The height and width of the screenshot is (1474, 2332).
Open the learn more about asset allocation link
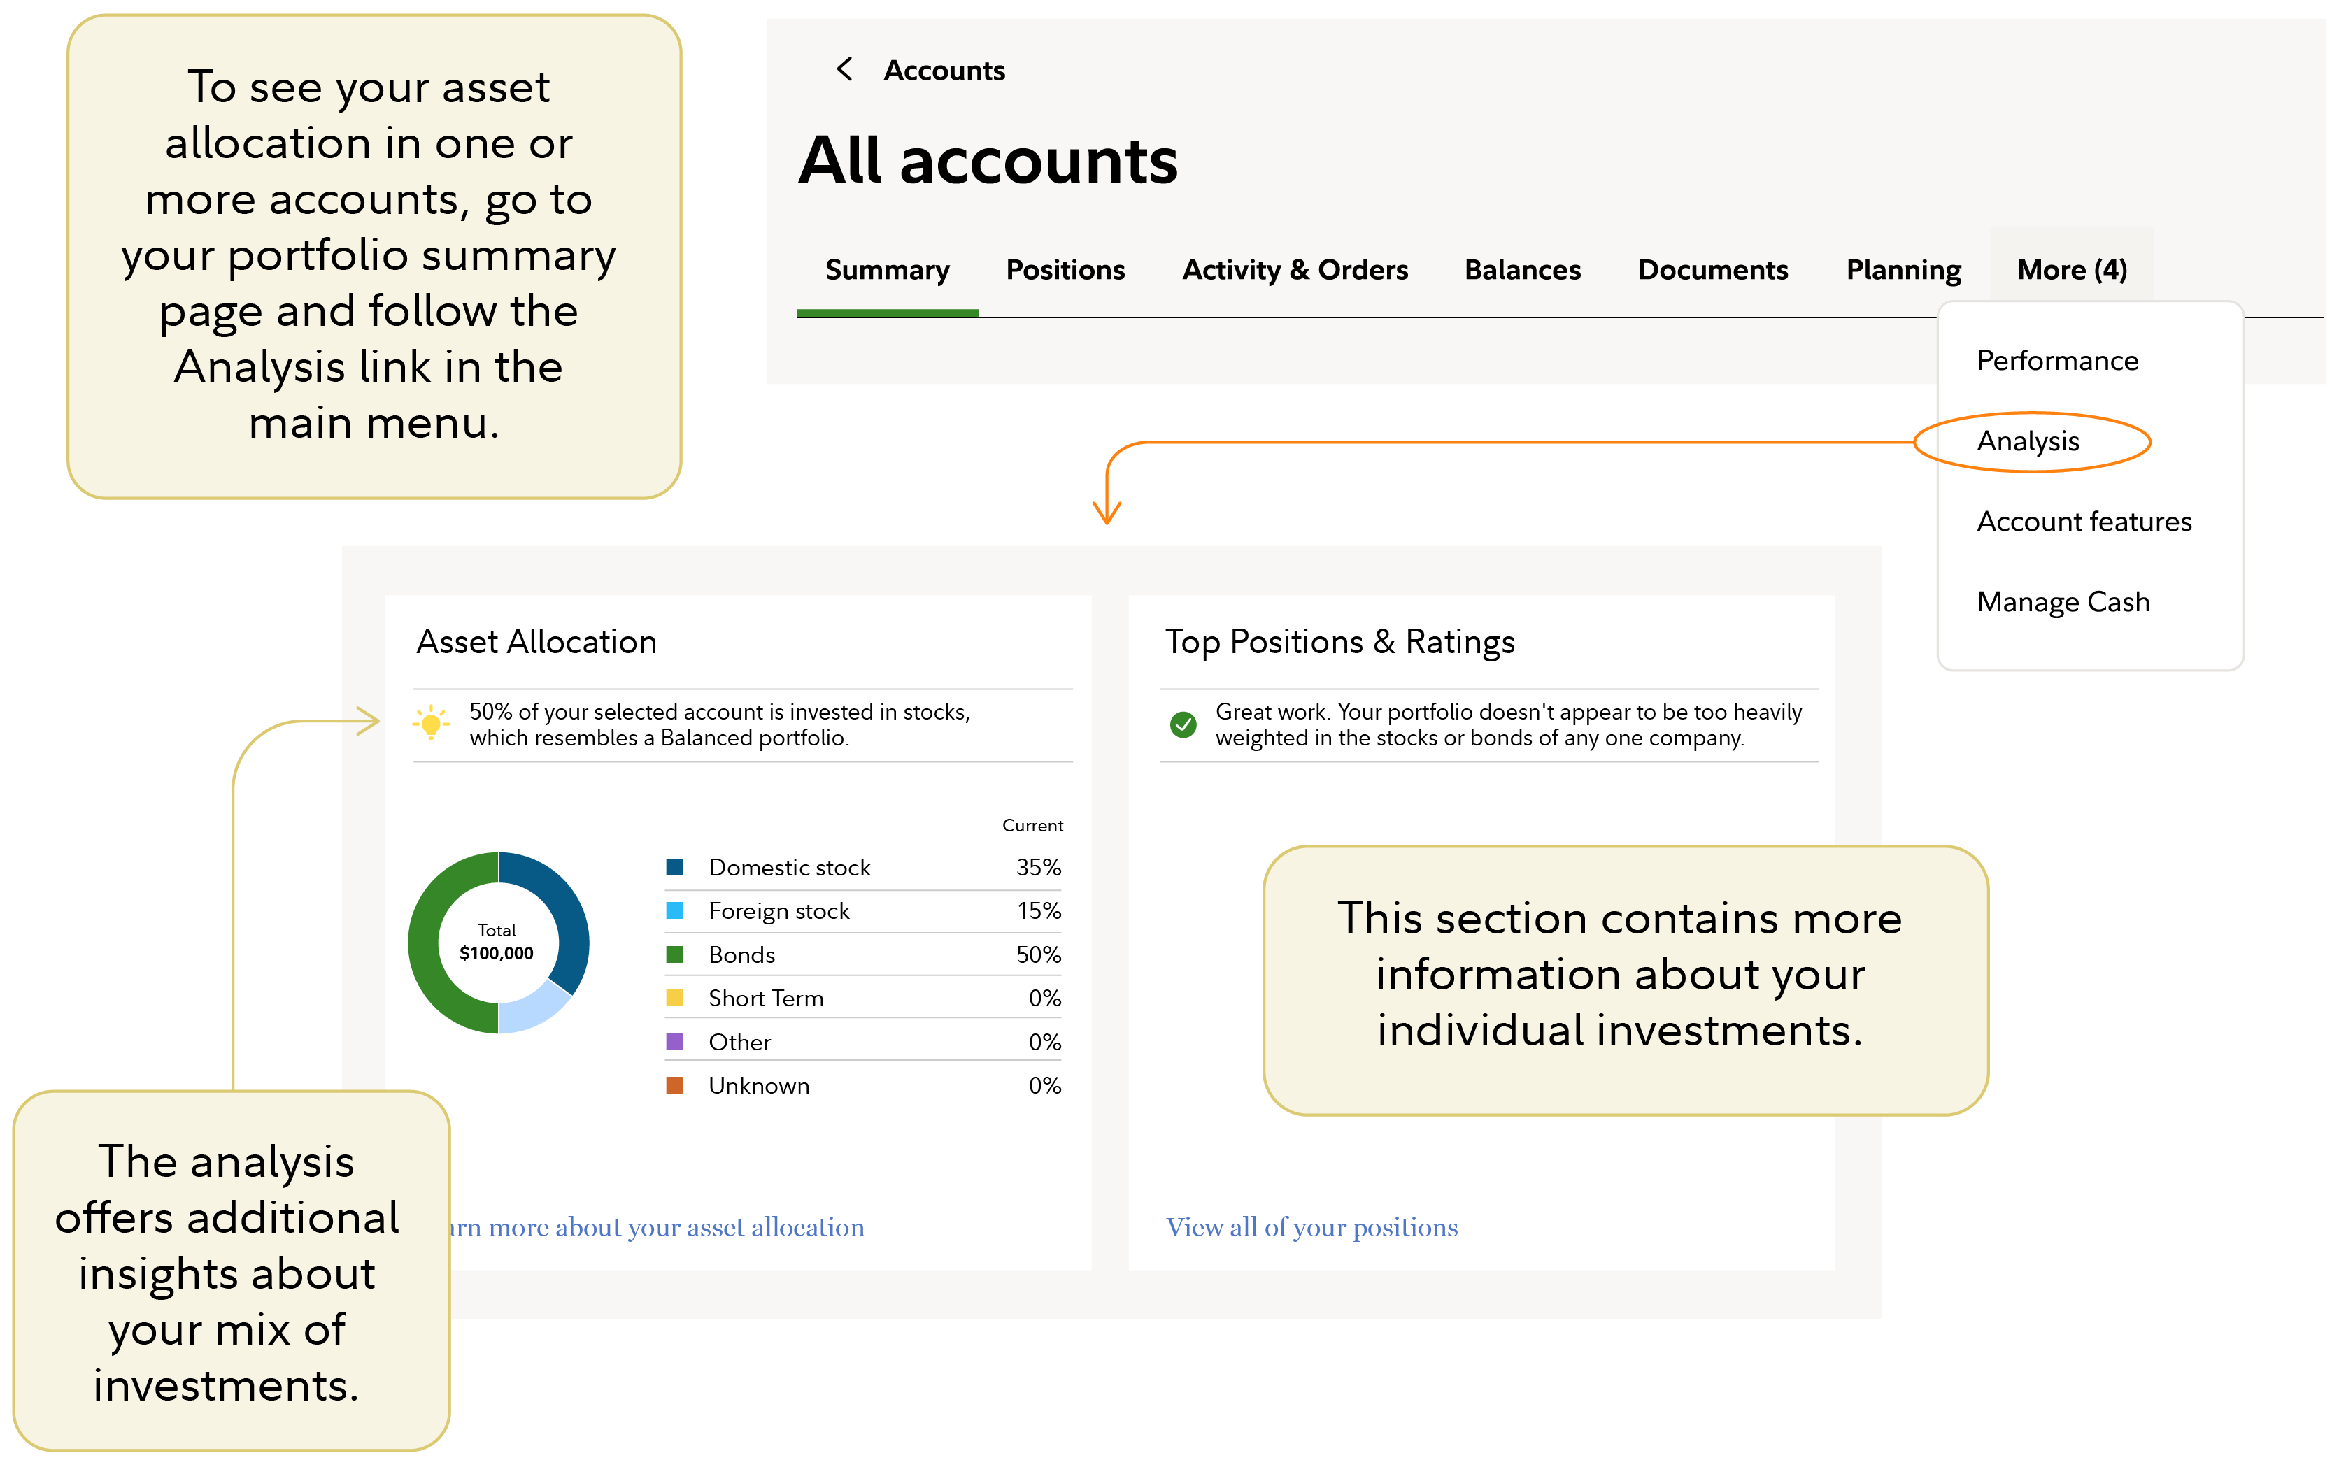point(658,1227)
